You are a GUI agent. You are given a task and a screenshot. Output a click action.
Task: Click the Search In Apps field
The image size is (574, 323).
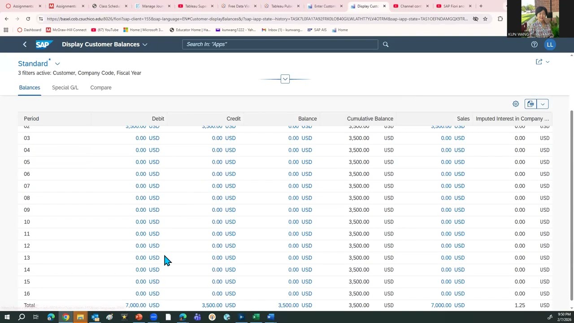(x=280, y=44)
